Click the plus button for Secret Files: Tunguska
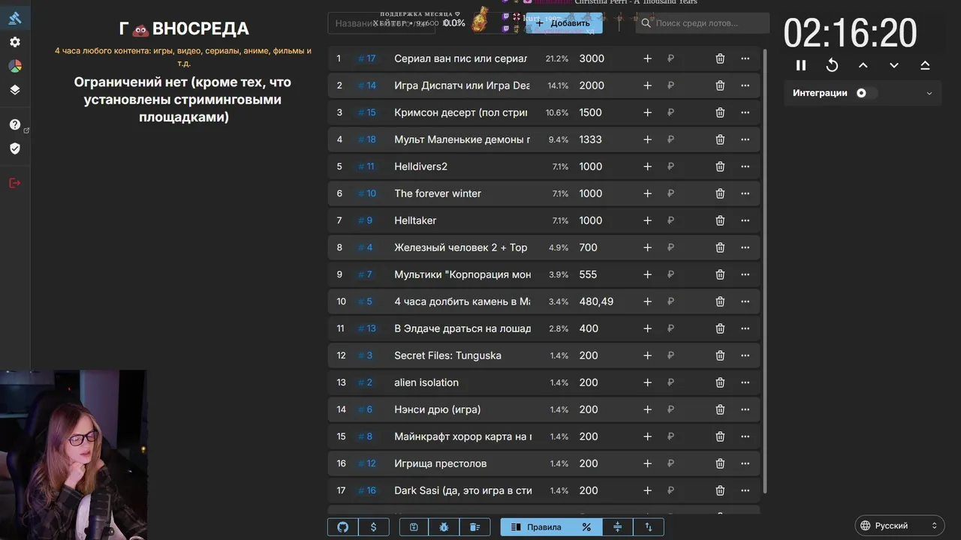Screen dimensions: 961x540 [x=647, y=355]
